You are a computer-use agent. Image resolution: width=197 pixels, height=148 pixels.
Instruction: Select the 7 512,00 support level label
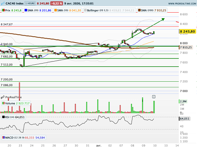click(7, 65)
